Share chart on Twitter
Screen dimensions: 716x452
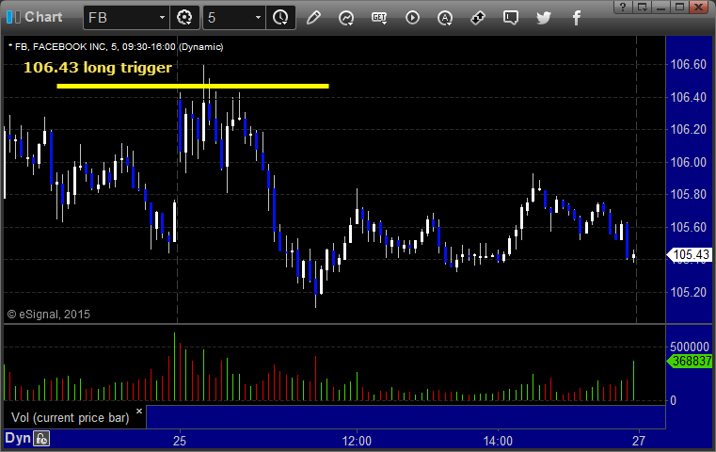point(544,18)
